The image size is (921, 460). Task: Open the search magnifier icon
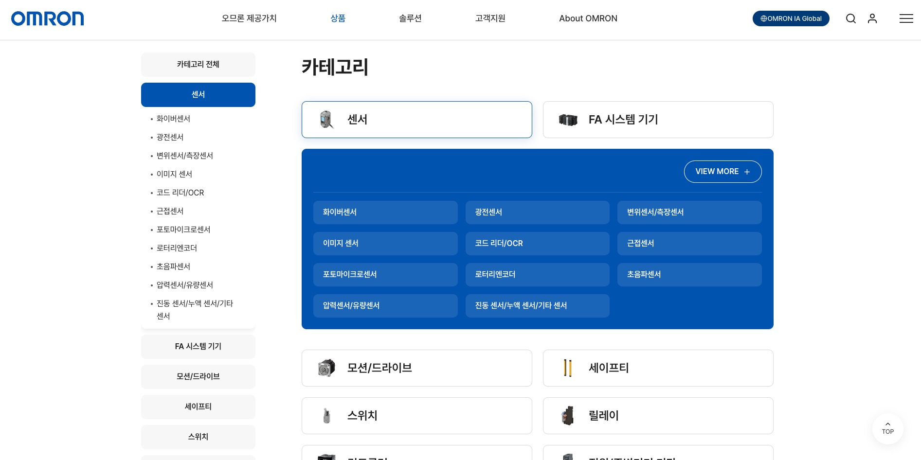pyautogui.click(x=850, y=18)
